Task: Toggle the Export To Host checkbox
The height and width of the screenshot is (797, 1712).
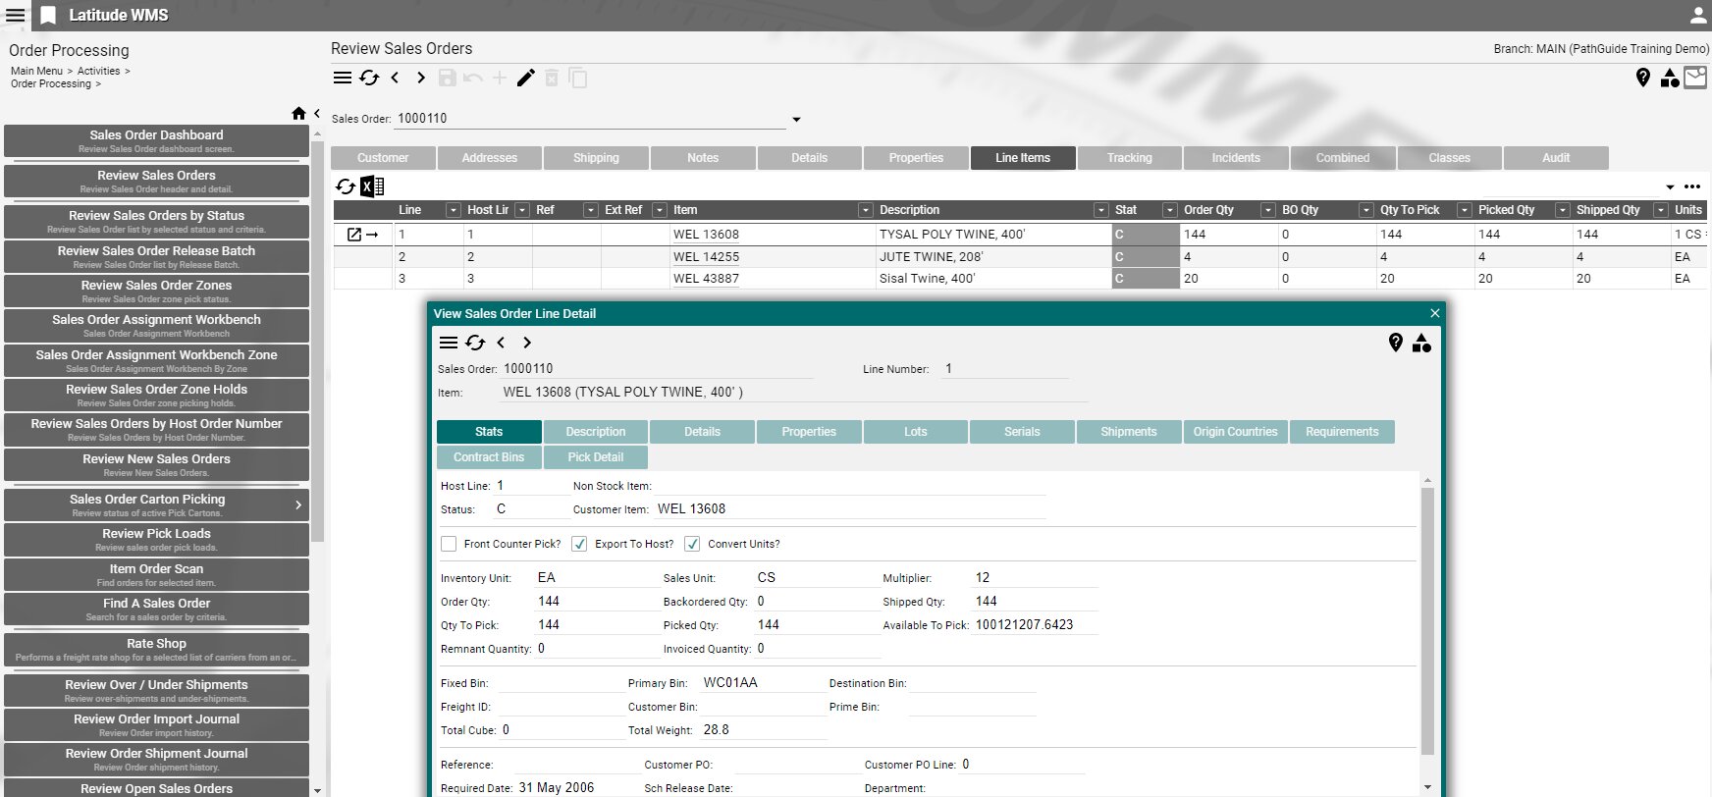Action: (579, 544)
